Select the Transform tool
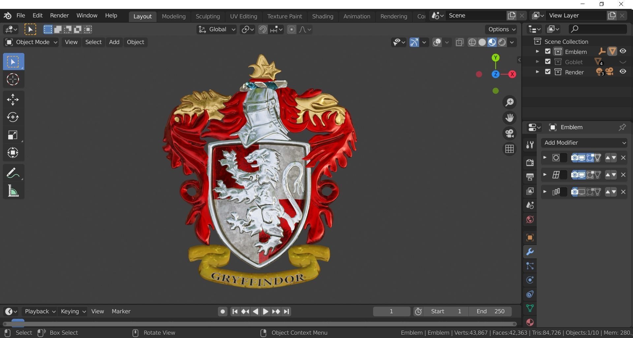 pyautogui.click(x=13, y=153)
